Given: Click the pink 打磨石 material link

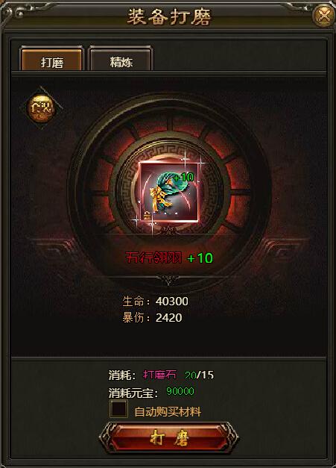Looking at the screenshot, I should point(159,375).
